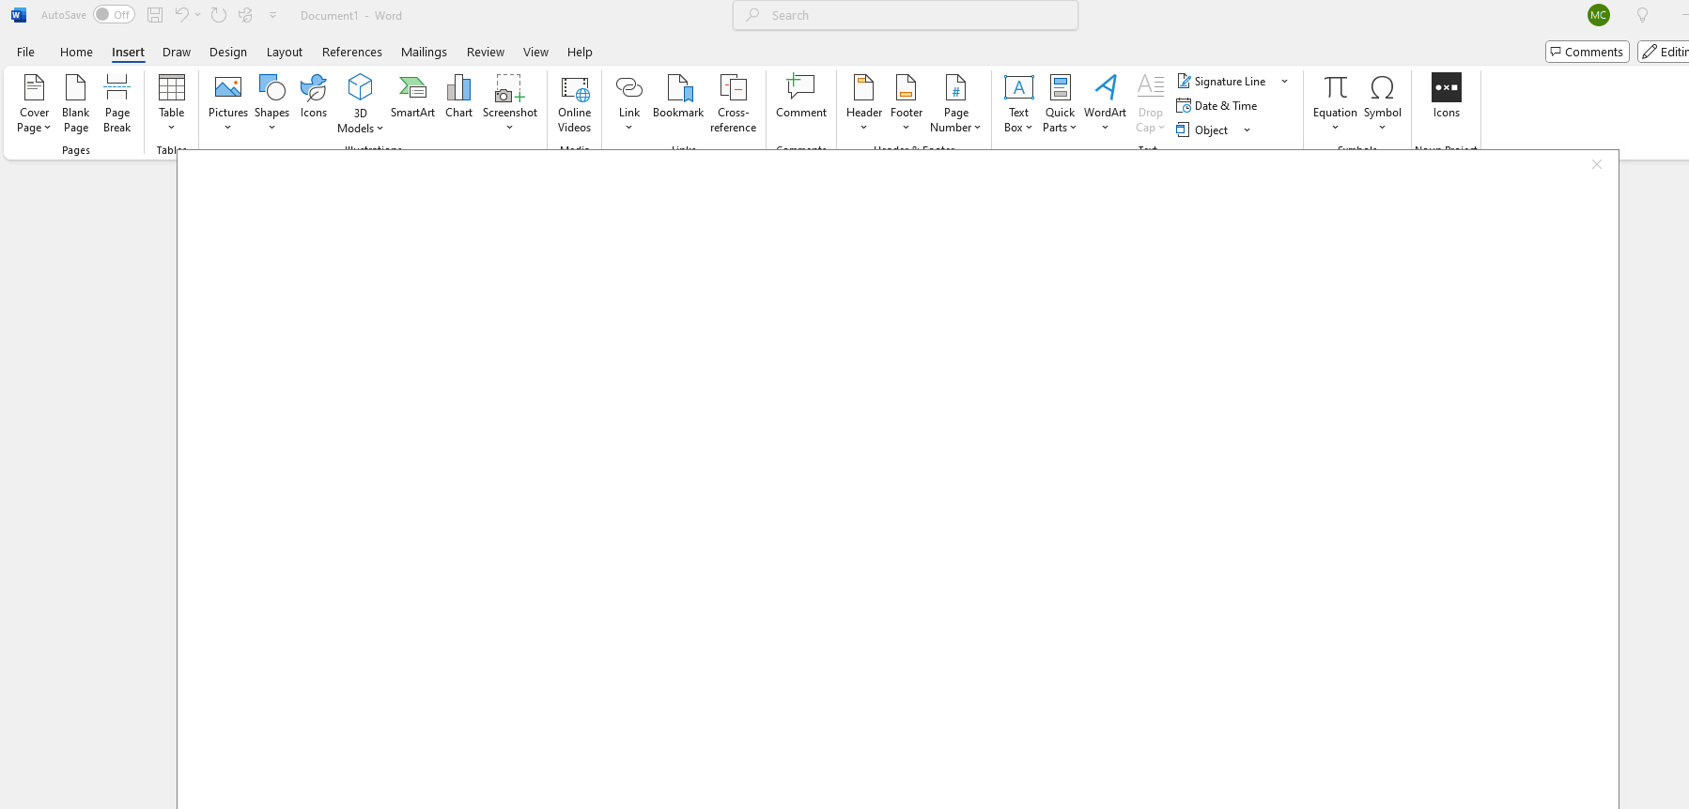
Task: Expand the Object dropdown arrow
Action: pyautogui.click(x=1247, y=130)
